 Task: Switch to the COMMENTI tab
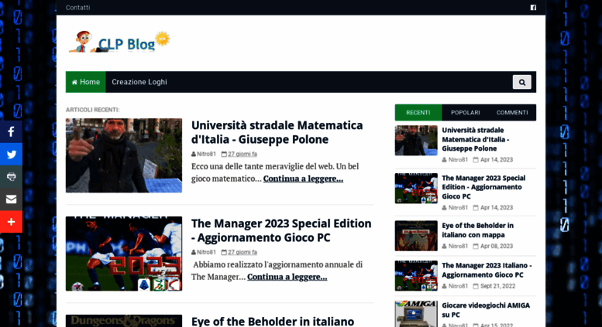coord(512,113)
